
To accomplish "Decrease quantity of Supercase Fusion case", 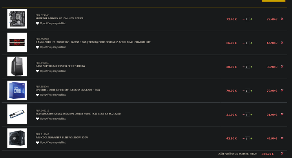I will coord(243,67).
